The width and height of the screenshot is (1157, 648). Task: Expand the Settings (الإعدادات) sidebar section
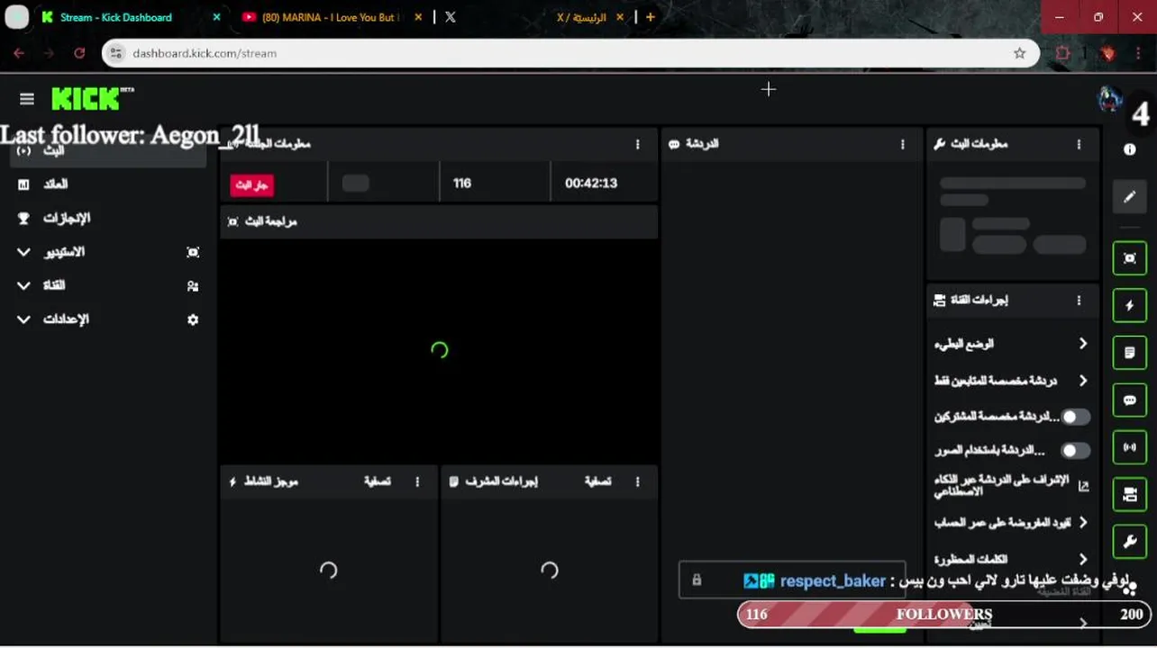click(108, 319)
